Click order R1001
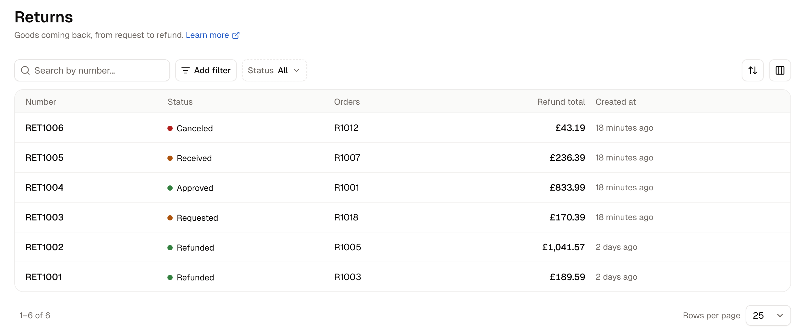This screenshot has width=806, height=330. coord(347,187)
